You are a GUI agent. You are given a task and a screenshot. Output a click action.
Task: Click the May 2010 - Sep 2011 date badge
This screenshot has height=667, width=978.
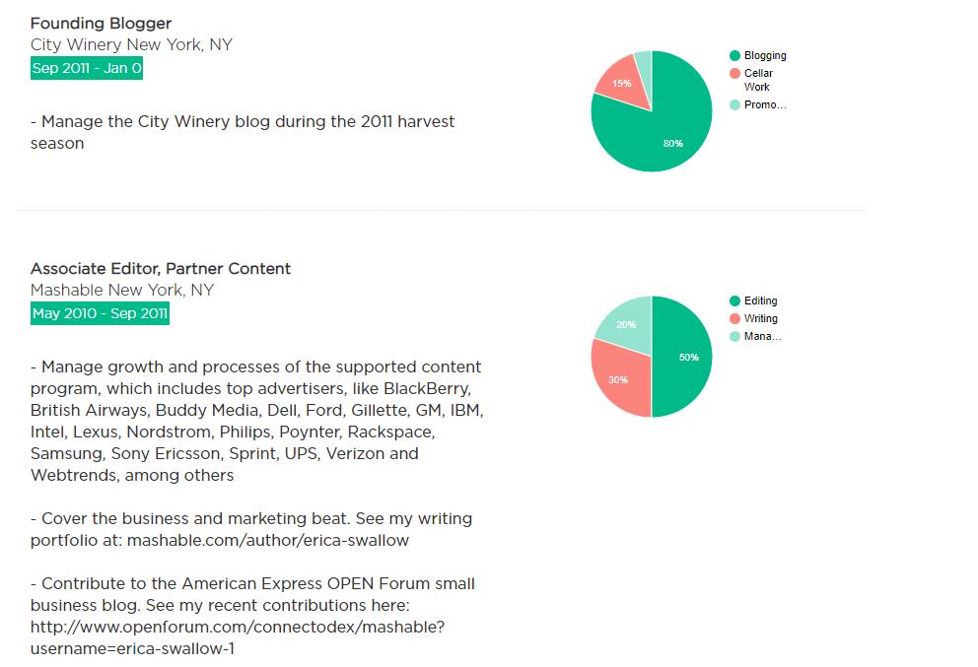click(x=100, y=314)
